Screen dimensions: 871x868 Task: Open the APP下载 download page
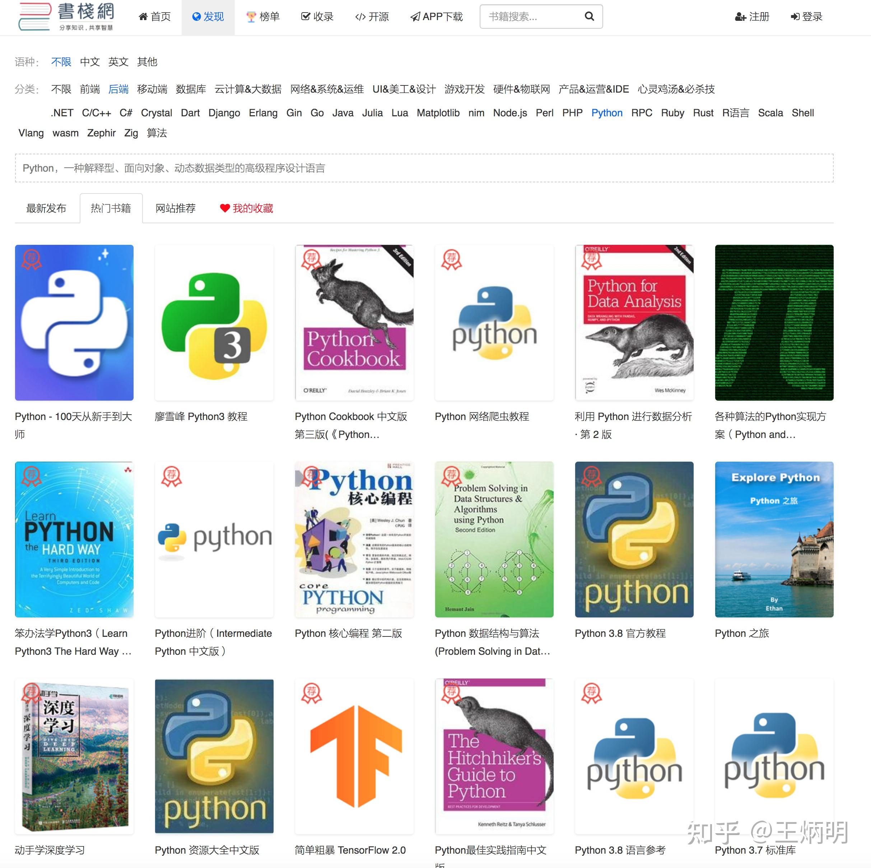pyautogui.click(x=437, y=17)
